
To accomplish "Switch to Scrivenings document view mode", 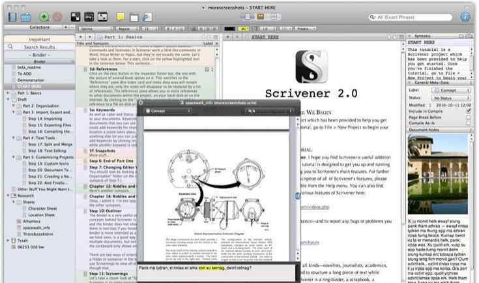I will click(248, 17).
